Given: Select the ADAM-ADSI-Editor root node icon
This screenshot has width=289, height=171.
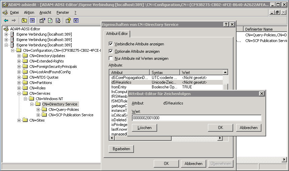Looking at the screenshot, I should [x=6, y=29].
